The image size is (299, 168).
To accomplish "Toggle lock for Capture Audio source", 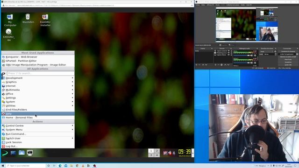I will click(231, 51).
